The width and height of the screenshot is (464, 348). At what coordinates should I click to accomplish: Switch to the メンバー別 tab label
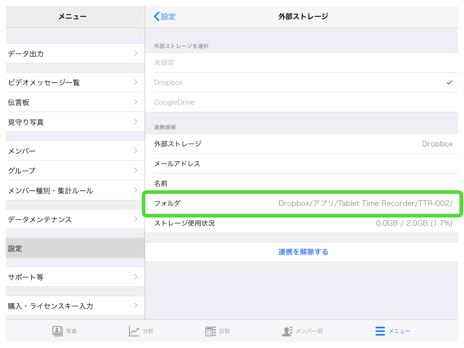click(309, 331)
